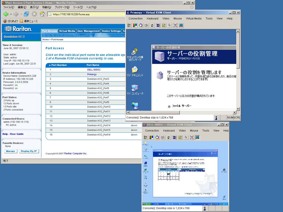Click the Firefox Stop button
Screen dimensions: 283x212
tap(34, 14)
